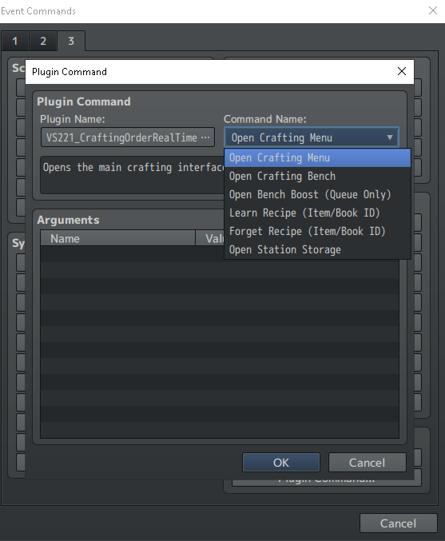Choose Forget Recipe (Item/Book ID) option

pyautogui.click(x=317, y=231)
